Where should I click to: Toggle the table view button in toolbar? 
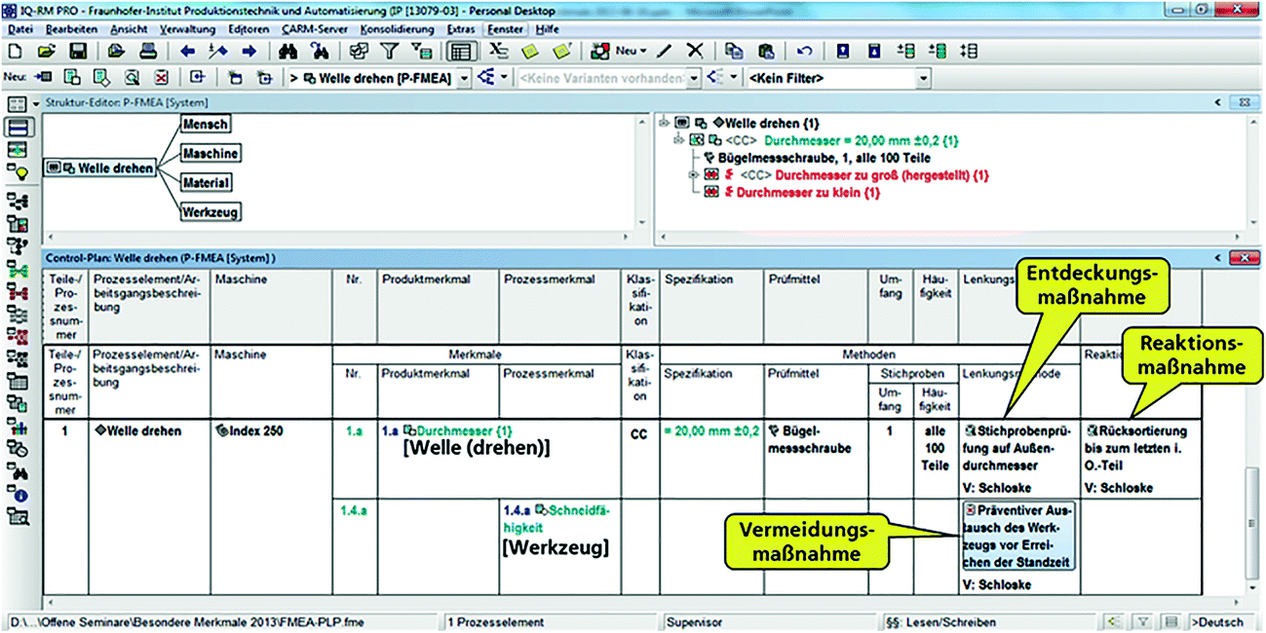point(462,51)
